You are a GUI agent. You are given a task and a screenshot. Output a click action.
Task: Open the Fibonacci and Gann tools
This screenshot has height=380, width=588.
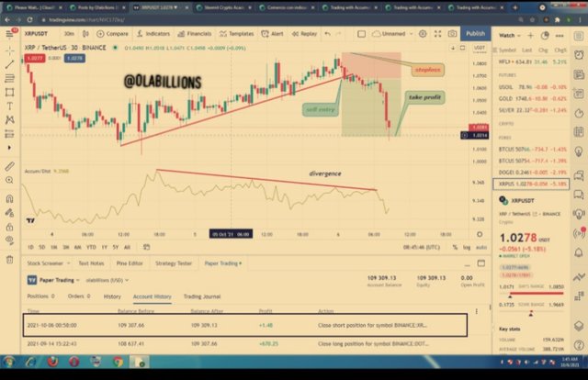point(10,78)
